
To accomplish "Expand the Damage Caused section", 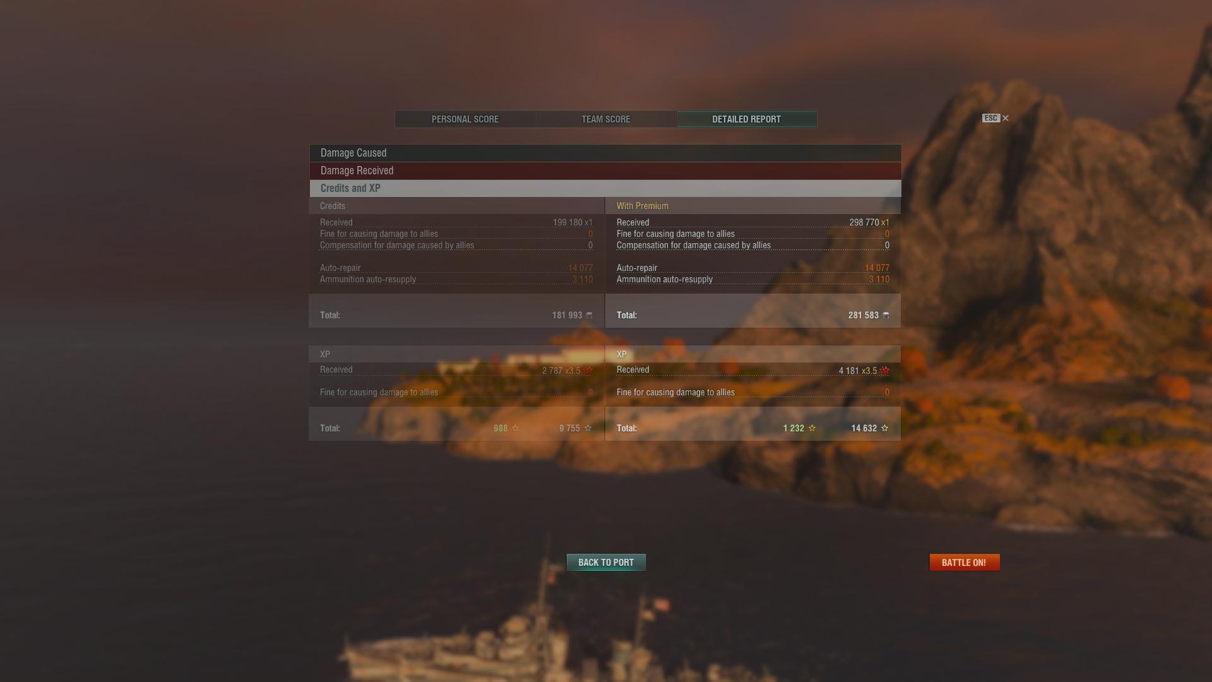I will tap(605, 153).
